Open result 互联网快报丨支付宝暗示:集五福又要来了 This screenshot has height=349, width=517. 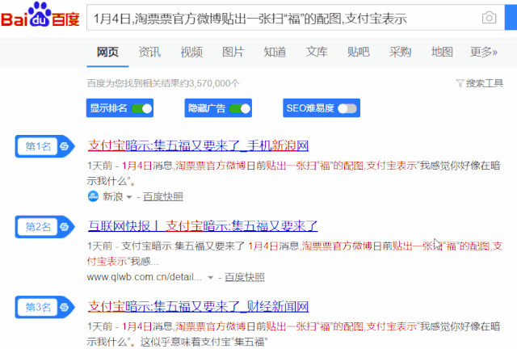[x=203, y=226]
